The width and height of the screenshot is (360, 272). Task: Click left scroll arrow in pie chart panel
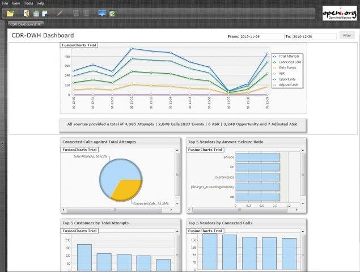pyautogui.click(x=63, y=210)
